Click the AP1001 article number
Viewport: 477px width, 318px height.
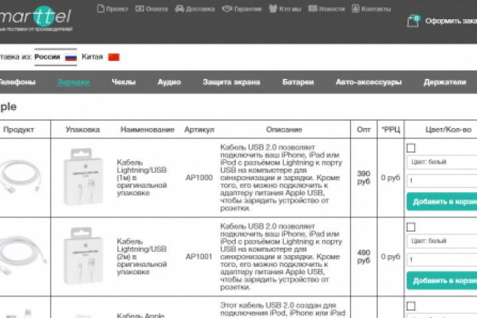click(x=199, y=256)
